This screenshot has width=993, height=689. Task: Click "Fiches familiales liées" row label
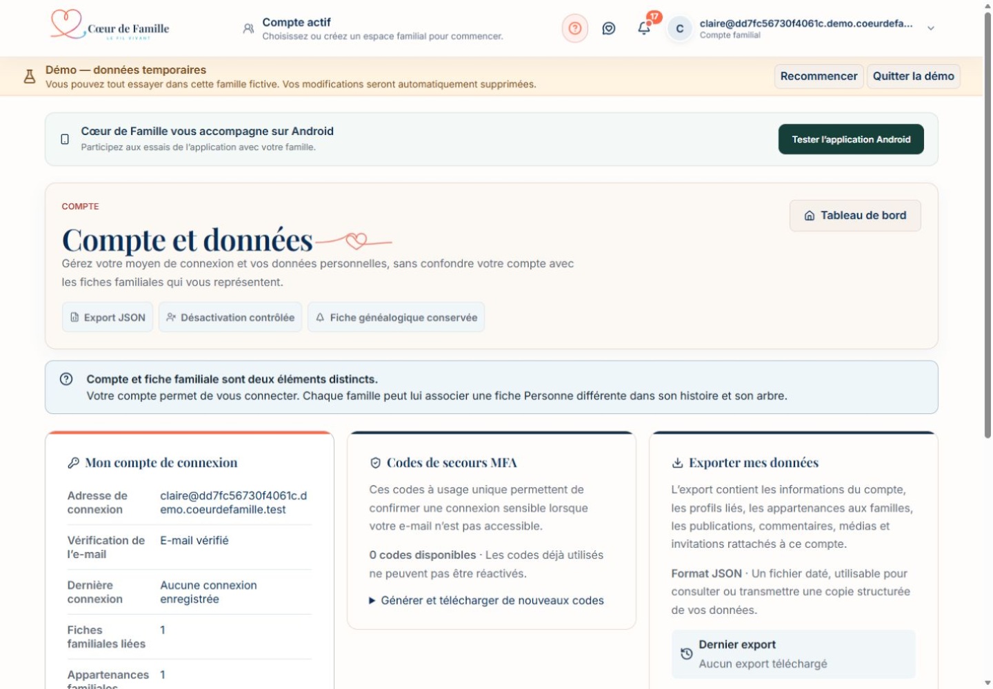(106, 637)
